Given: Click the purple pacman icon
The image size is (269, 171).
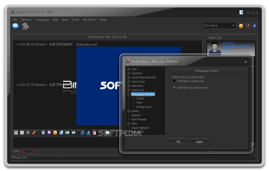Looking at the screenshot, I should click(x=49, y=132).
